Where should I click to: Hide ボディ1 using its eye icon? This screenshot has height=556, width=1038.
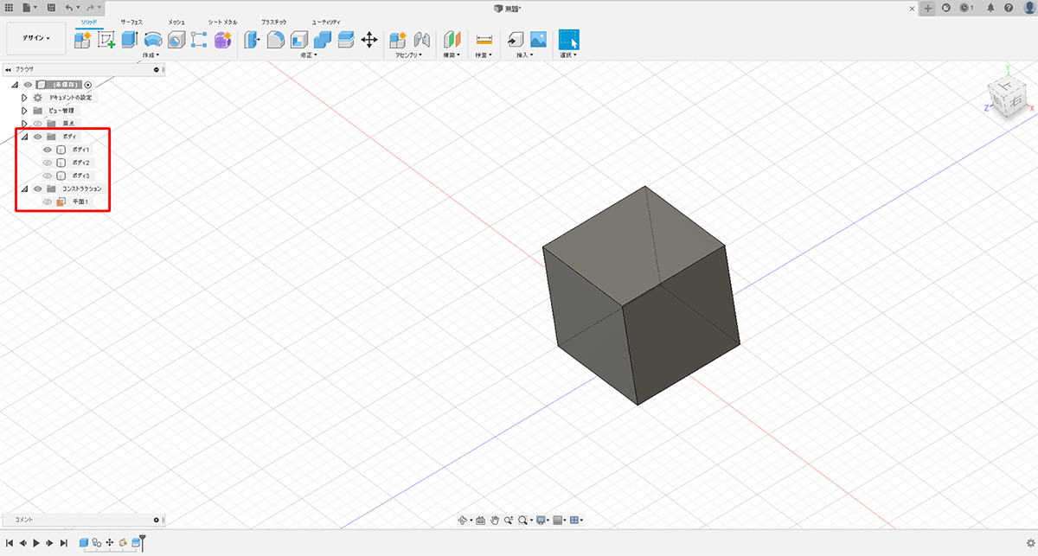48,150
